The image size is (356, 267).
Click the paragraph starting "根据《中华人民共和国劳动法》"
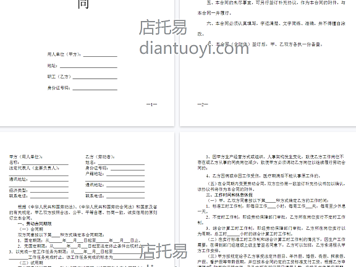(83, 213)
